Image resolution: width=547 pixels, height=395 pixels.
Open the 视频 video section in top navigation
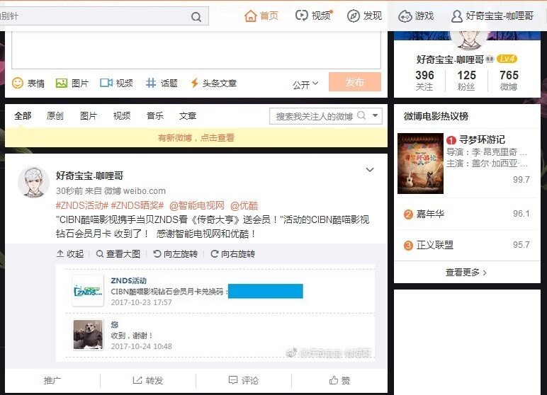click(314, 16)
